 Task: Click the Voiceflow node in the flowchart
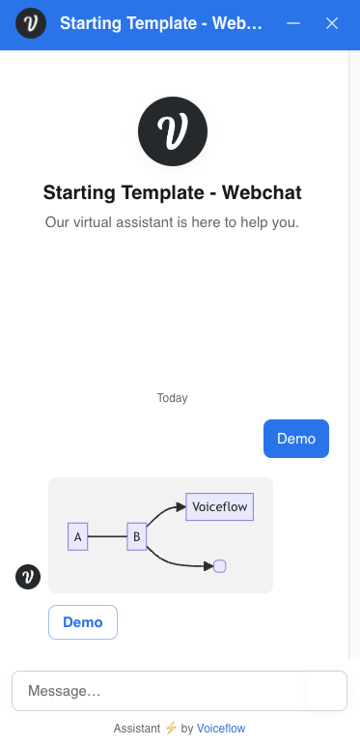(x=220, y=506)
